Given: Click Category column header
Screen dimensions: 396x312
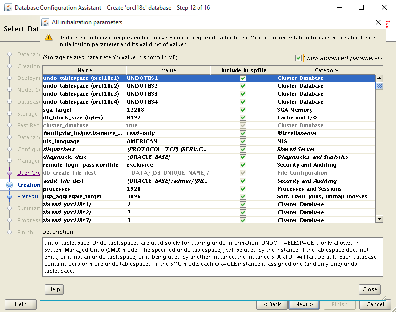Looking at the screenshot, I should (326, 70).
